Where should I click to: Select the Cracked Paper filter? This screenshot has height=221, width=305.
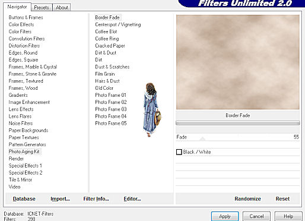click(x=110, y=46)
